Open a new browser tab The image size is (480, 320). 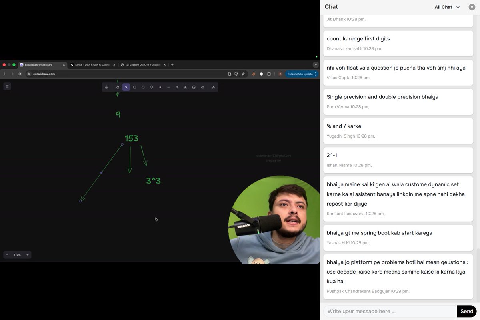[x=172, y=65]
